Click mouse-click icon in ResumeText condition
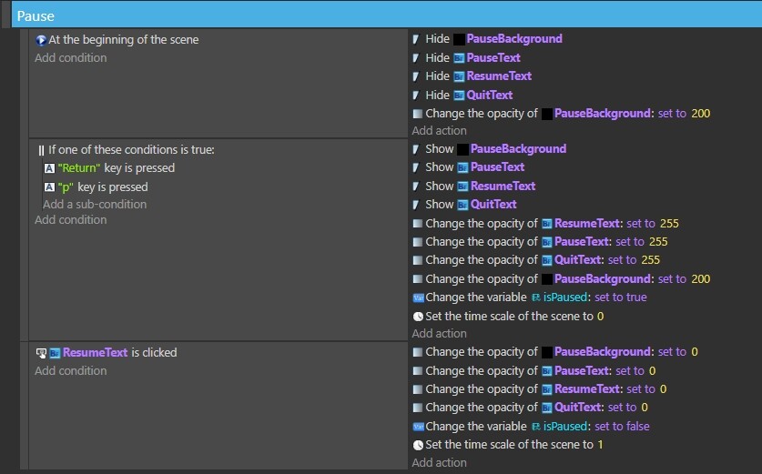Viewport: 762px width, 474px height. pyautogui.click(x=41, y=353)
